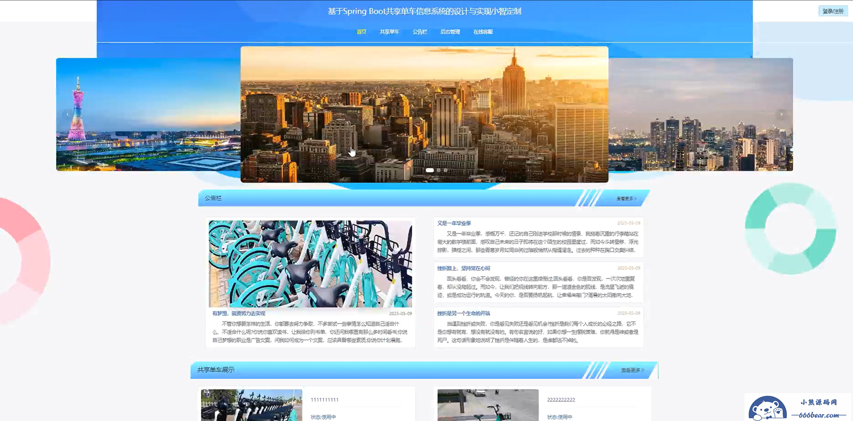The height and width of the screenshot is (421, 853).
Task: Click the summary text under 有梦想，就要努力去实现
Action: (x=310, y=332)
